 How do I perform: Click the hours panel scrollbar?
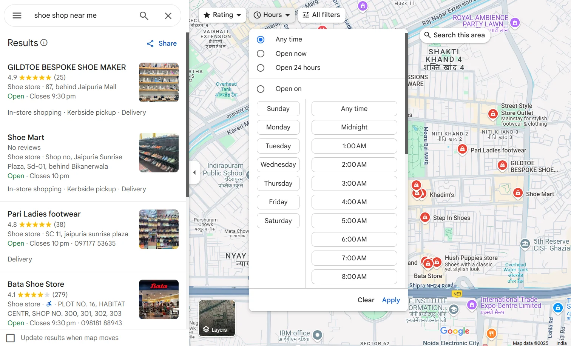pyautogui.click(x=406, y=93)
